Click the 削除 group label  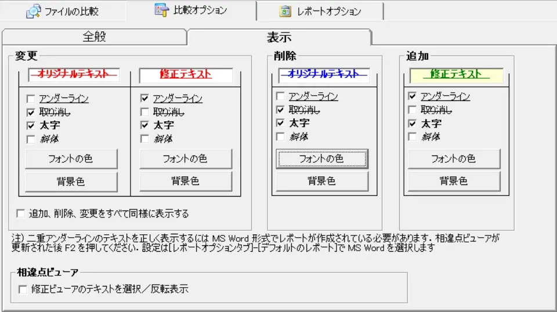point(285,56)
